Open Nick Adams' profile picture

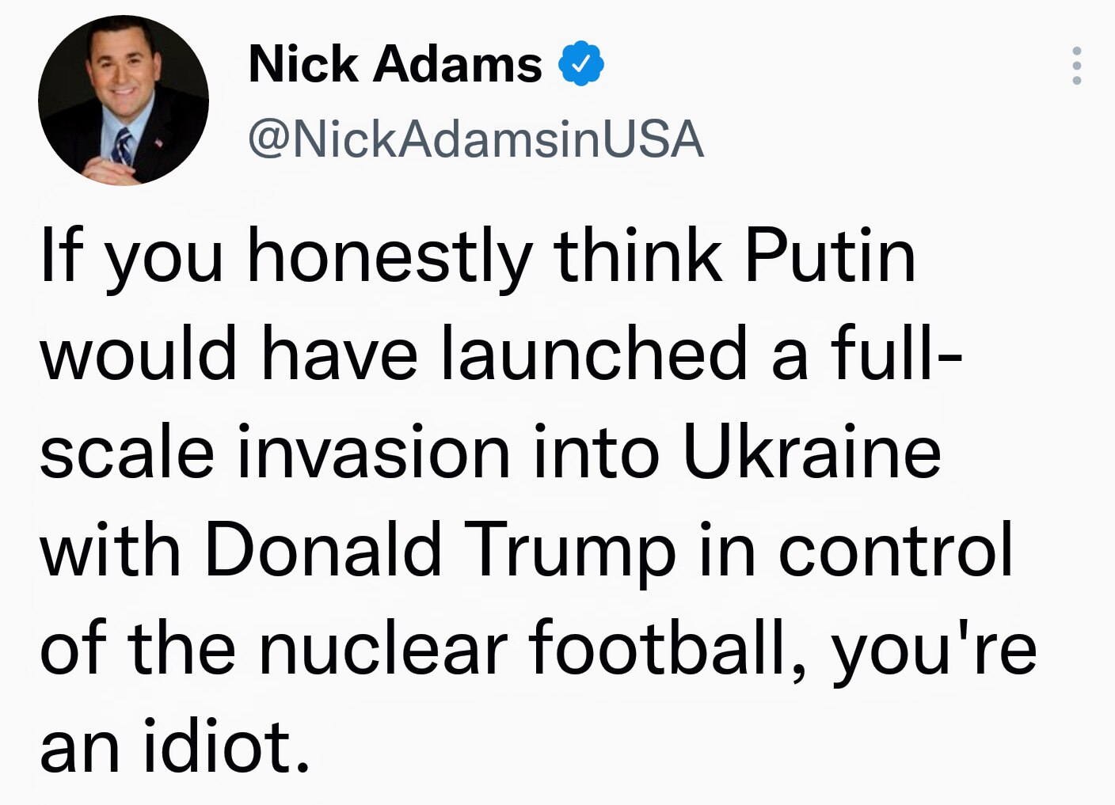click(x=124, y=101)
